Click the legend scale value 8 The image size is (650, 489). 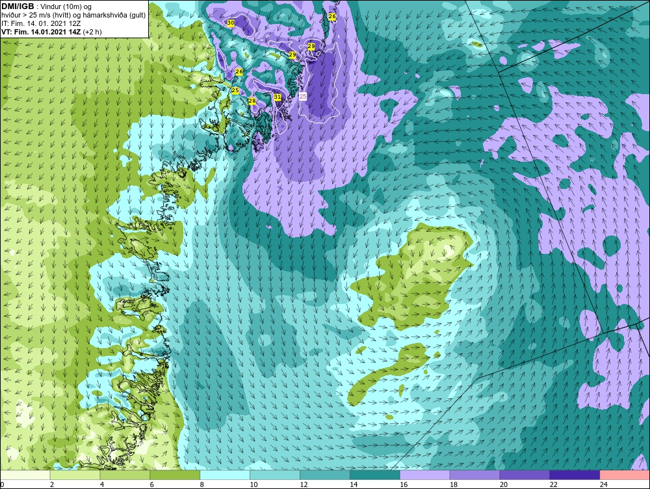[x=202, y=484]
